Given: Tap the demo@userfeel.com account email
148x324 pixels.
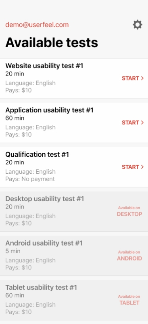Looking at the screenshot, I should pyautogui.click(x=37, y=25).
